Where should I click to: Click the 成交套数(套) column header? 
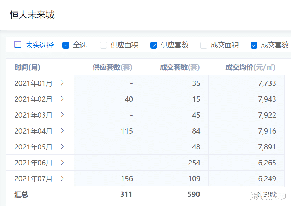(180, 67)
